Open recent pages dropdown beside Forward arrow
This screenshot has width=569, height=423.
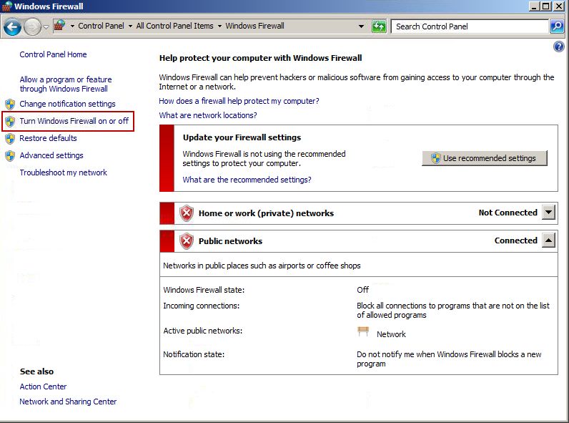tap(46, 27)
